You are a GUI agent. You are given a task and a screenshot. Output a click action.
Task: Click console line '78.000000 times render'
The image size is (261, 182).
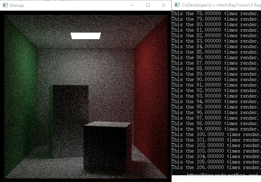tap(215, 13)
